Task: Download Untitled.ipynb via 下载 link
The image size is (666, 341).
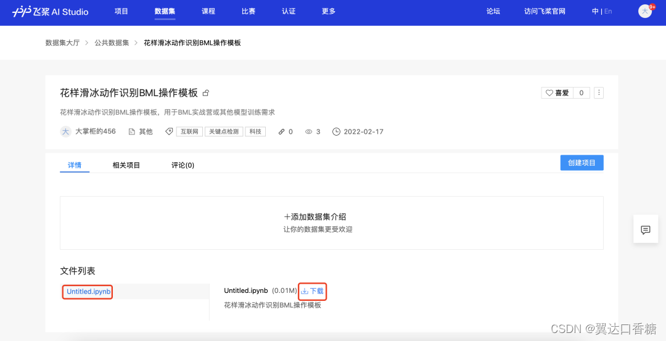Action: click(x=313, y=291)
